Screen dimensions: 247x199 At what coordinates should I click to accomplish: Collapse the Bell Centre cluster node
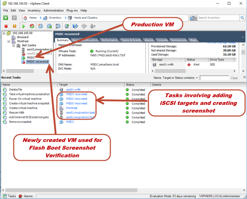(x=14, y=46)
